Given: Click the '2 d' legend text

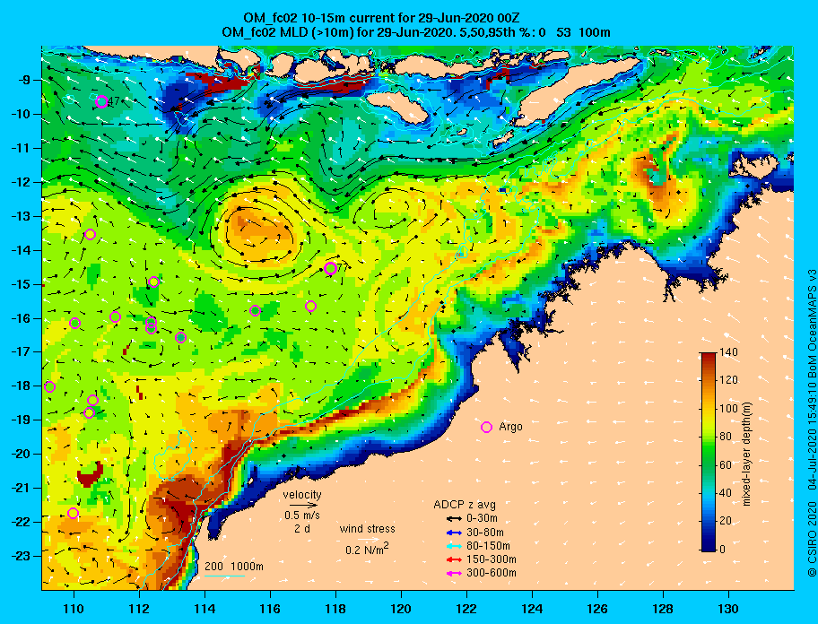Looking at the screenshot, I should click(x=302, y=529).
